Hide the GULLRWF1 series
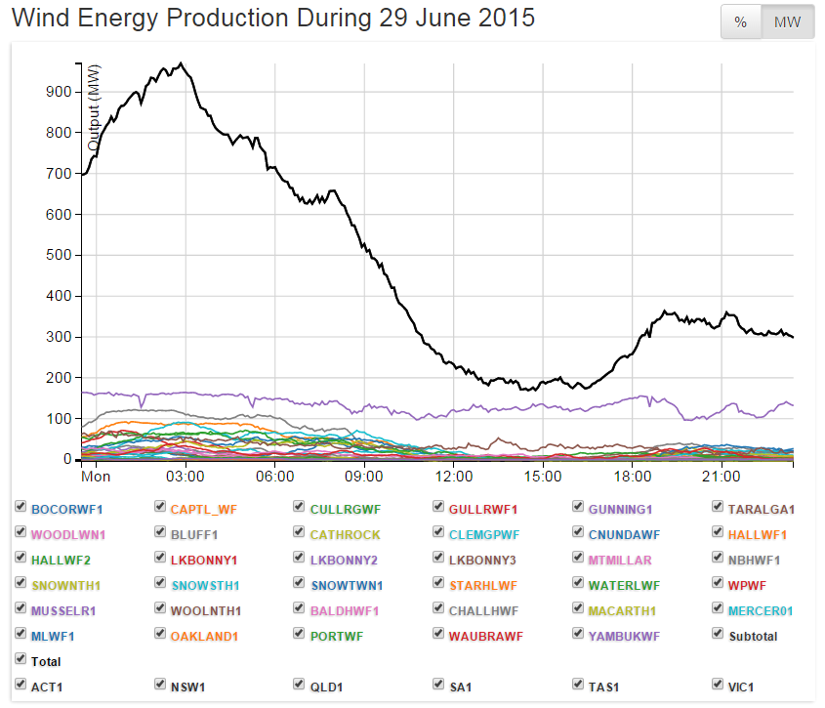 tap(439, 508)
